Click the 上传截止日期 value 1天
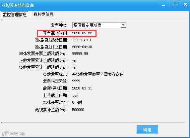Screen dimensions: 190x138 (x=75, y=95)
